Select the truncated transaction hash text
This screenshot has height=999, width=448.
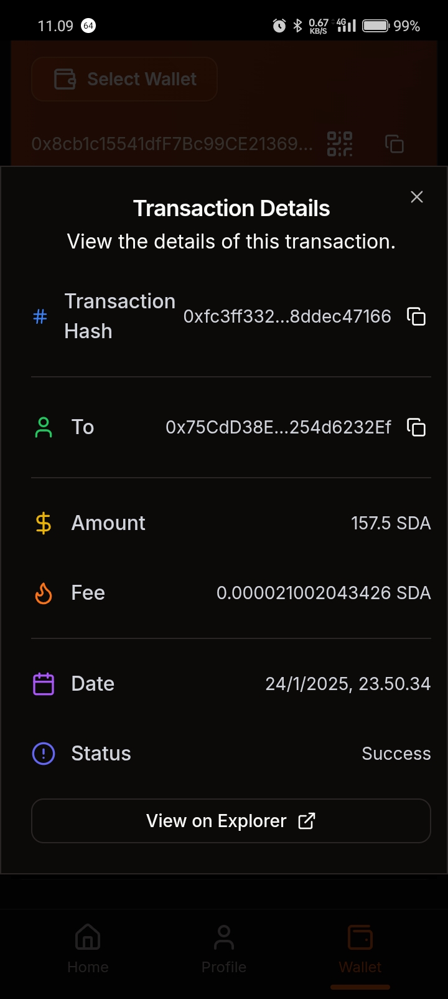(287, 316)
